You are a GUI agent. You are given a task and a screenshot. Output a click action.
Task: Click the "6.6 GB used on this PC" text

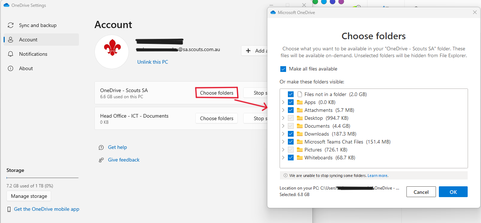click(121, 97)
